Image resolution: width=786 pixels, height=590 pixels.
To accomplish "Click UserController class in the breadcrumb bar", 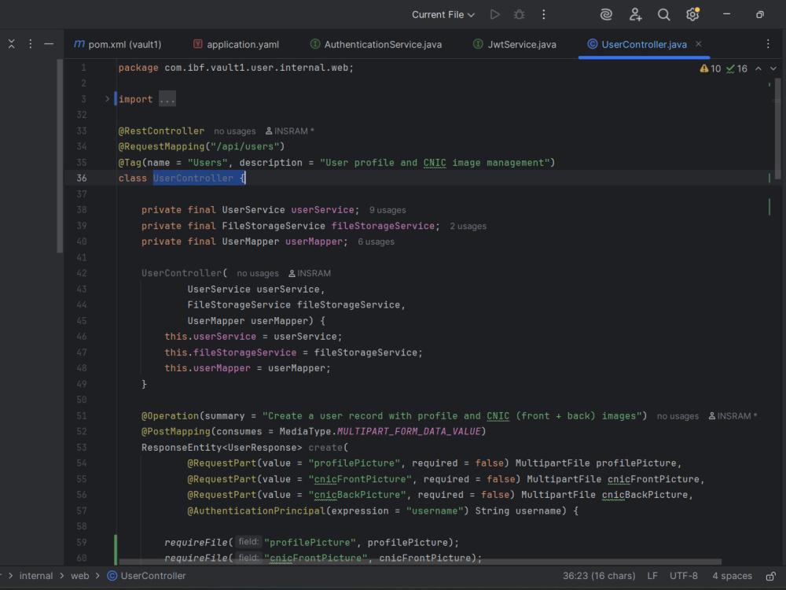I will [146, 576].
